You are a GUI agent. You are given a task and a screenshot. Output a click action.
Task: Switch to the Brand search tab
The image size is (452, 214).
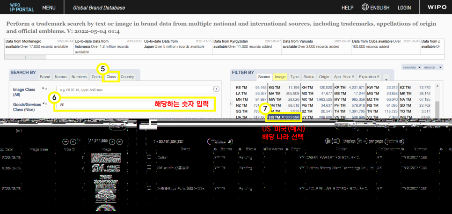click(45, 77)
